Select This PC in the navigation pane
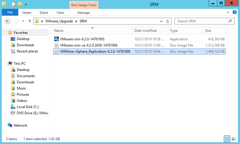This screenshot has height=144, width=240. [19, 63]
